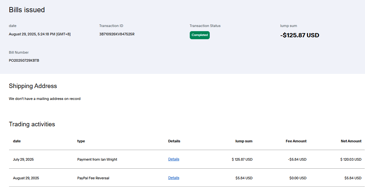Select transaction ID 3B710926KV847525R
Image resolution: width=365 pixels, height=187 pixels.
(117, 34)
